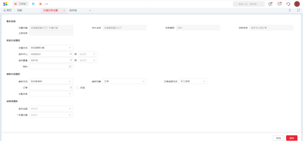The image size is (303, 141).
Task: Click the 动因设置区 section heading
Action: [x=12, y=101]
